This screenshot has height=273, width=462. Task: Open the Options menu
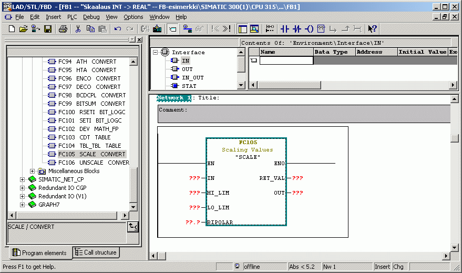133,17
